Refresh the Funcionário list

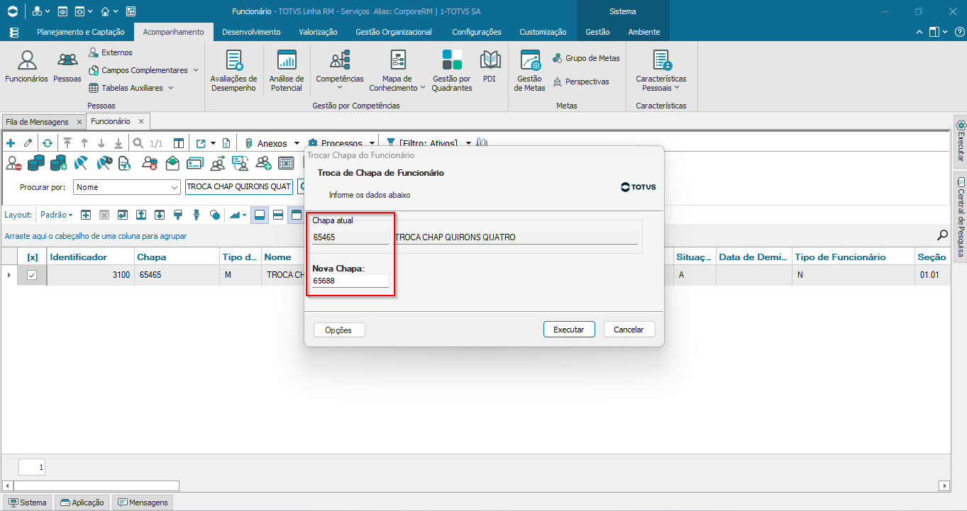tap(47, 143)
